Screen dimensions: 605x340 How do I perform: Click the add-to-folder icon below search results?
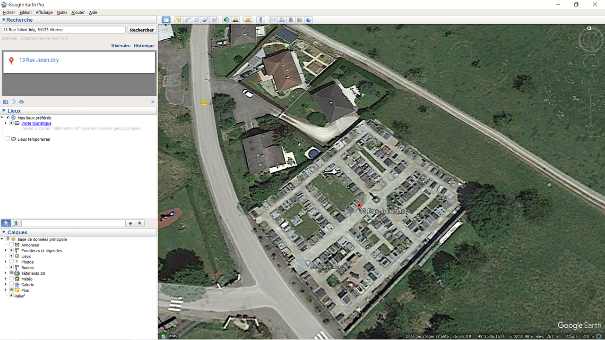click(6, 102)
